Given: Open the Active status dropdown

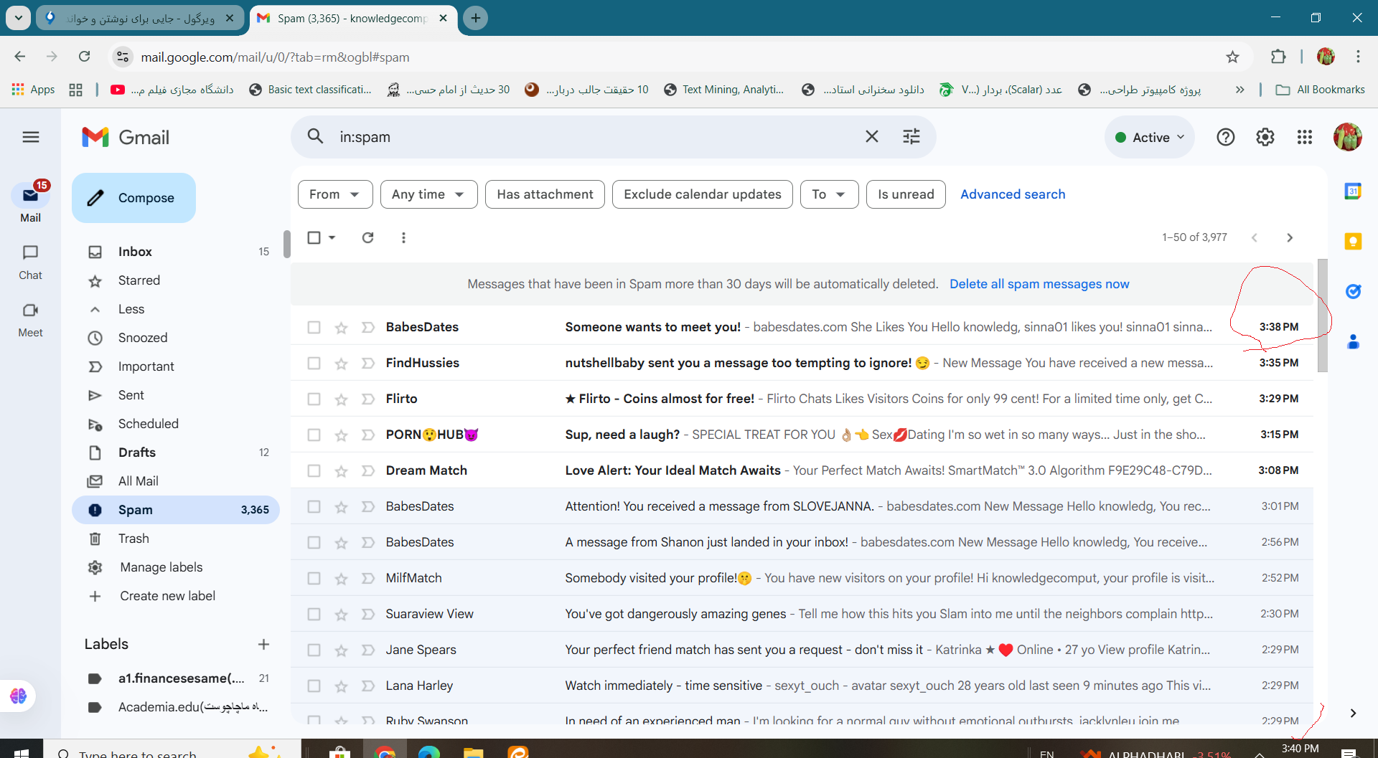Looking at the screenshot, I should tap(1149, 137).
